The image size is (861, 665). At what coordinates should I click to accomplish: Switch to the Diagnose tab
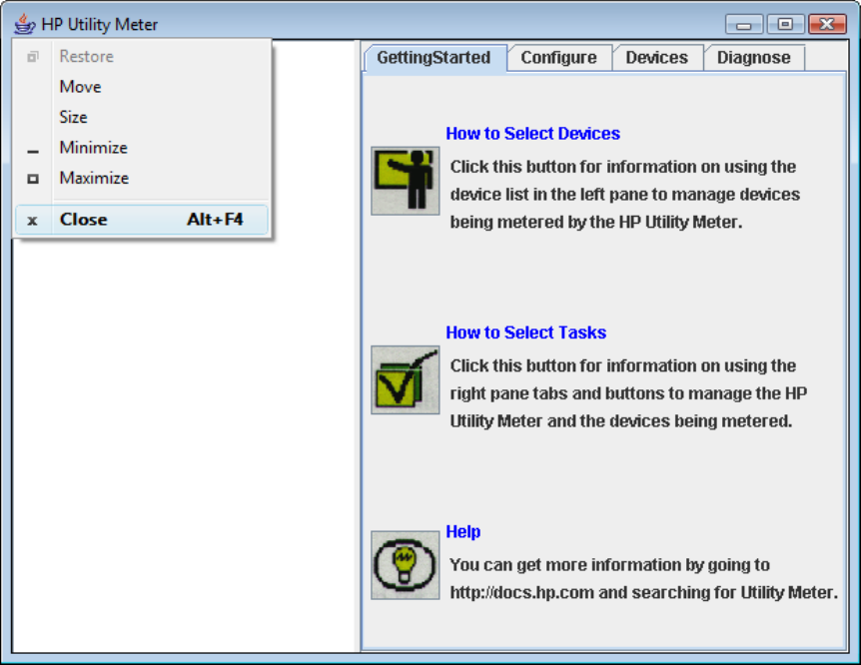click(754, 58)
